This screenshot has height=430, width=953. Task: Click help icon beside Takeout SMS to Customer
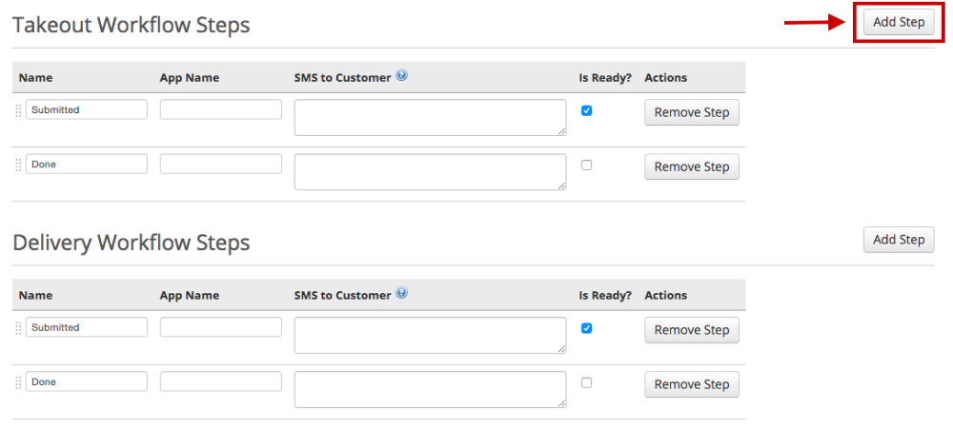tap(402, 76)
